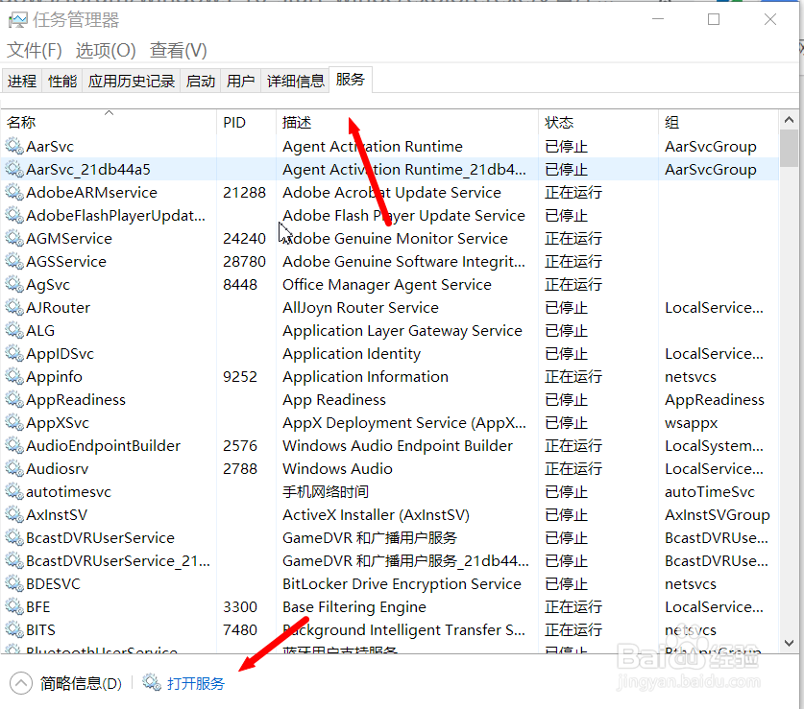Viewport: 804px width, 709px height.
Task: Click the service icon next to AGSService
Action: pyautogui.click(x=14, y=261)
